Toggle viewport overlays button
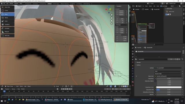Image resolution: width=185 pixels, height=104 pixels. (115, 86)
